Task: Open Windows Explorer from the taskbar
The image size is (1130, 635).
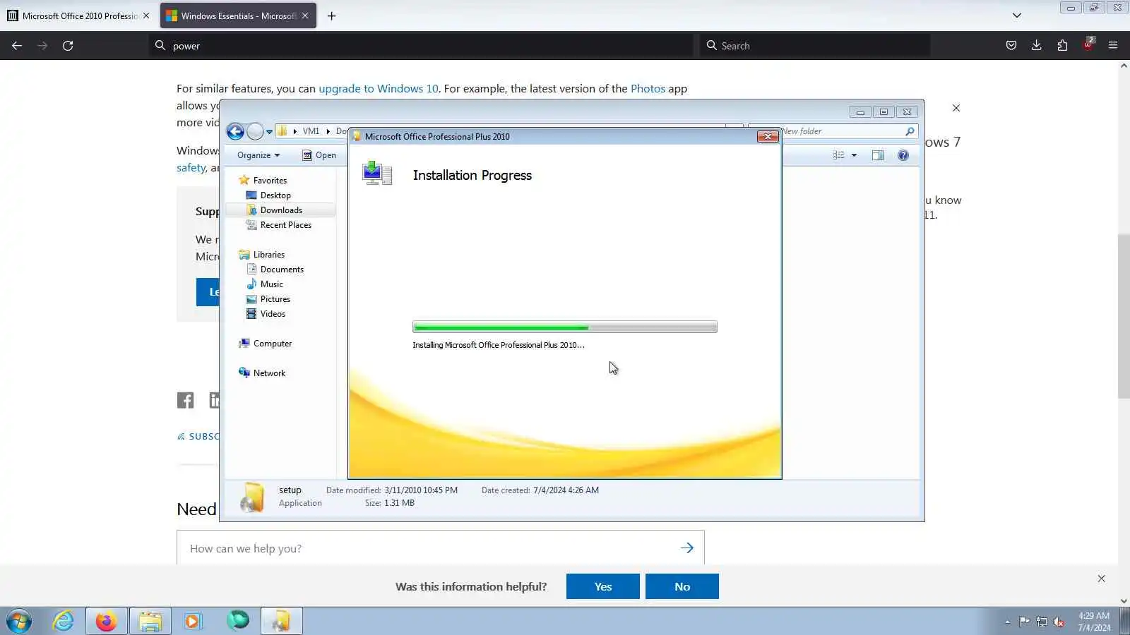Action: (x=150, y=621)
